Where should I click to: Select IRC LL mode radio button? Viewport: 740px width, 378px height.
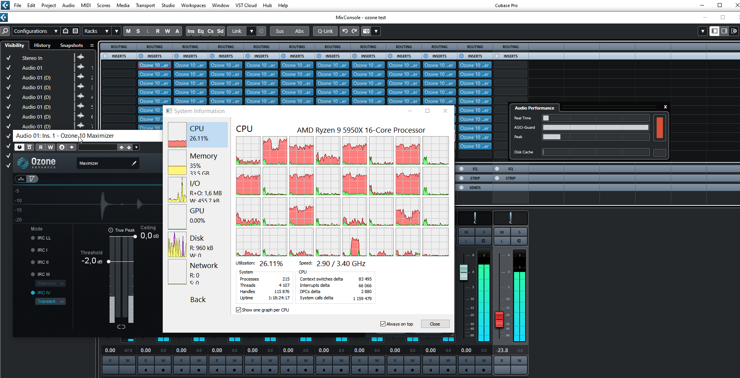point(33,238)
